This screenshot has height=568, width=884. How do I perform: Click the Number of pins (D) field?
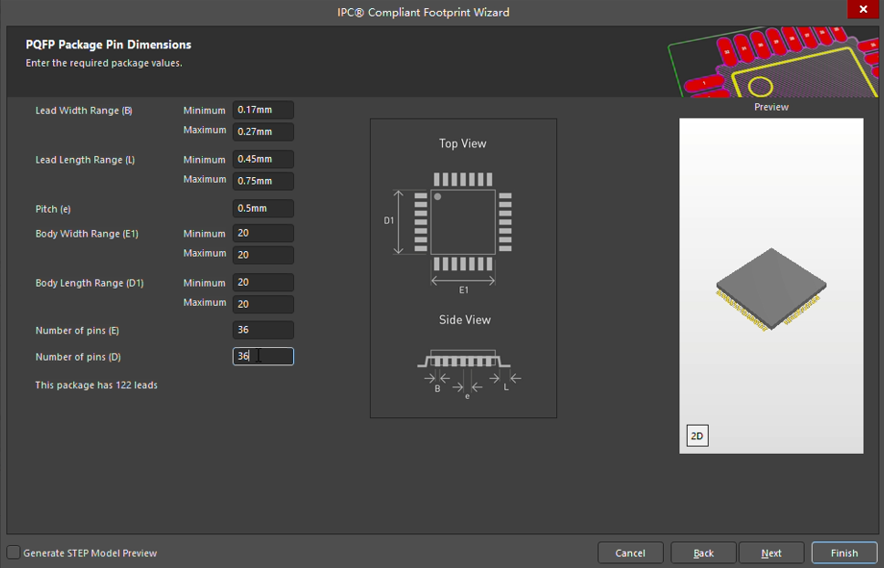click(x=263, y=356)
